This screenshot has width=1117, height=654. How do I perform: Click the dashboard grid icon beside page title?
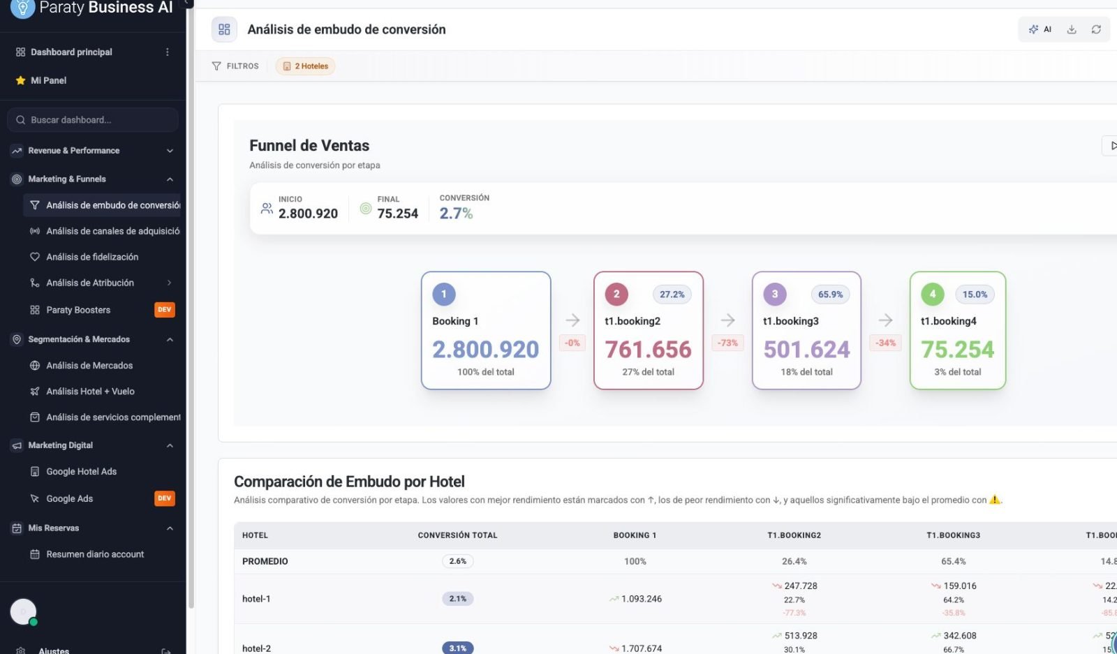224,29
